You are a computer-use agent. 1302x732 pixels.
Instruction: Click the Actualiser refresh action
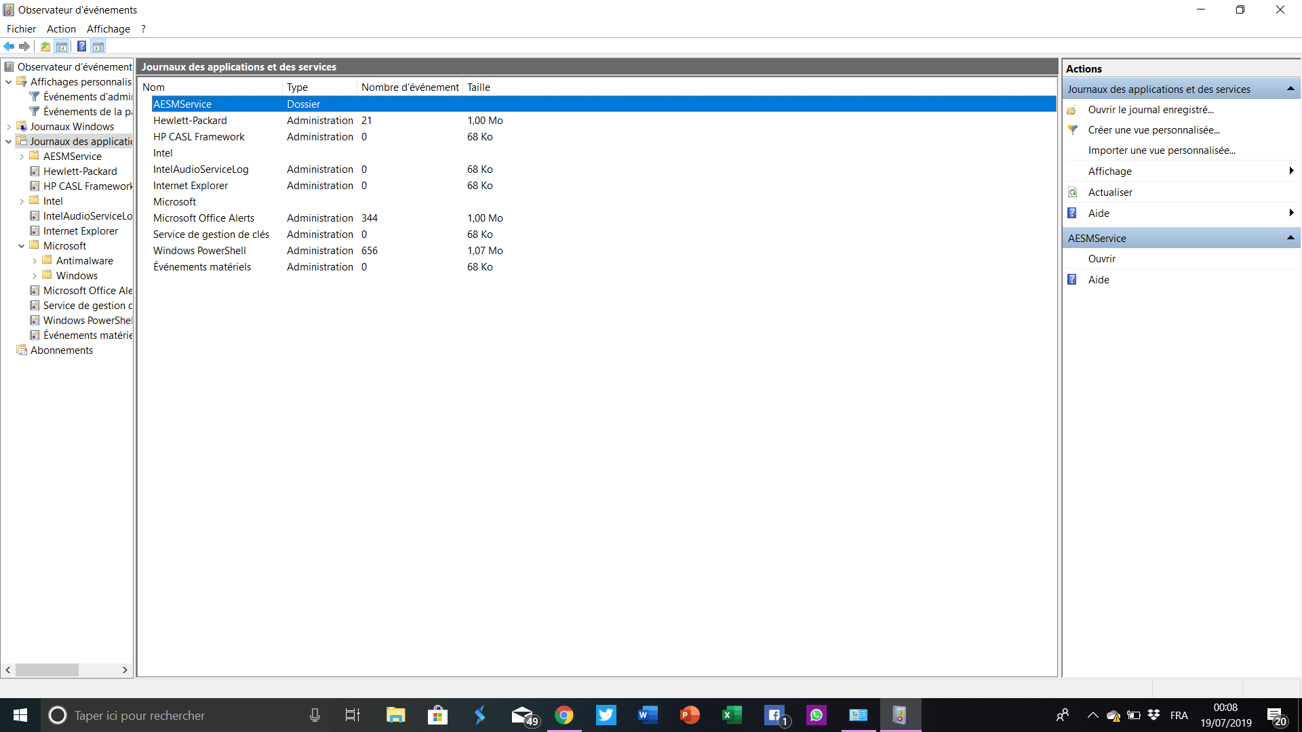[1110, 192]
